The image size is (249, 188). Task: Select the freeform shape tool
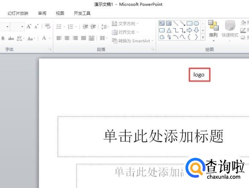pos(162,37)
